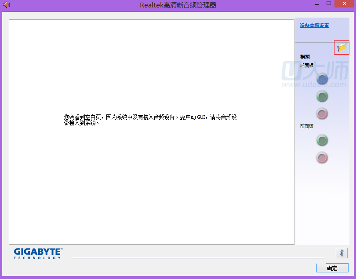Screen dimensions: 356x279
Task: Select the 后面板 label
Action: click(307, 66)
